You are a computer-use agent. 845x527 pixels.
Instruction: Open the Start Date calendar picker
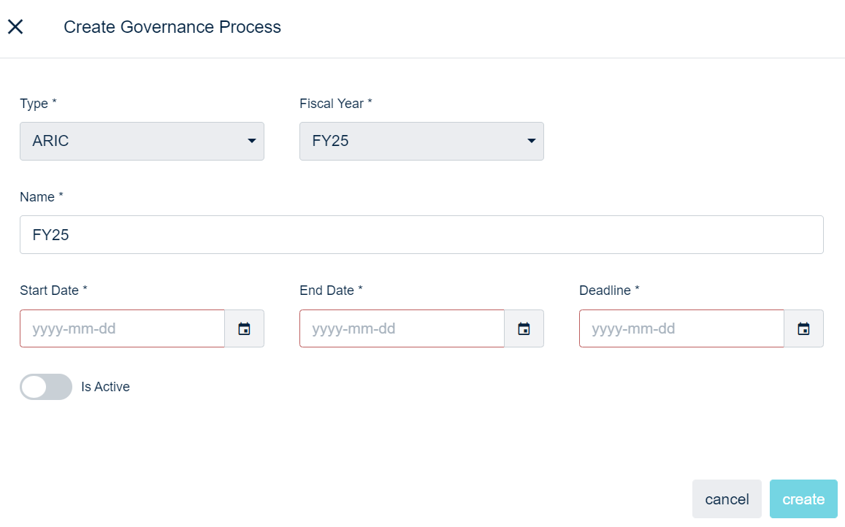244,328
